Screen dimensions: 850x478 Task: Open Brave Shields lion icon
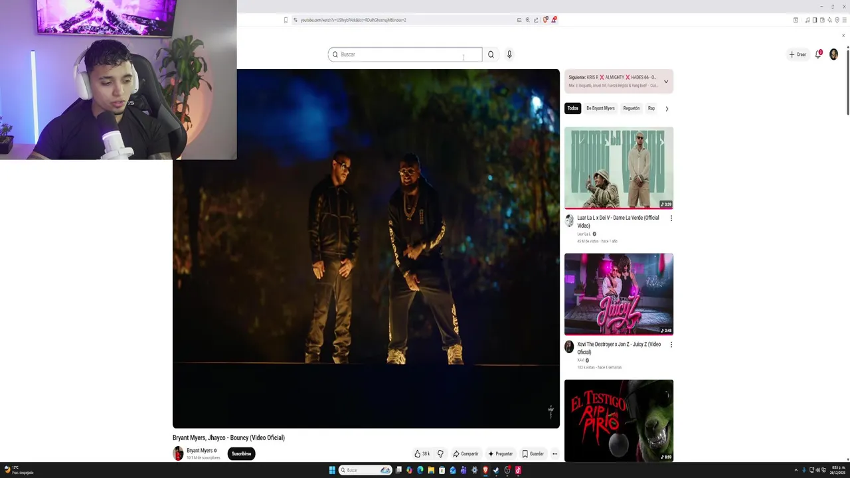click(545, 20)
